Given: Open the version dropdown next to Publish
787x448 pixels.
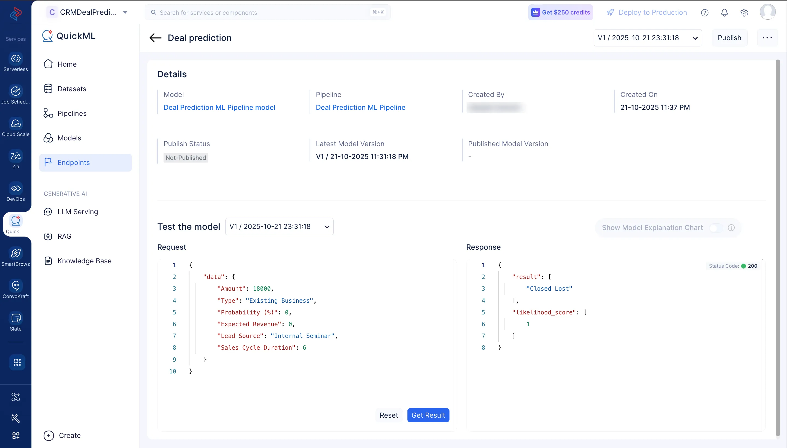Looking at the screenshot, I should (647, 38).
